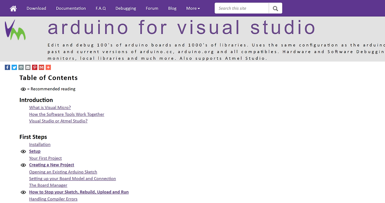Open the Documentation menu item
The image size is (385, 203).
tap(71, 8)
